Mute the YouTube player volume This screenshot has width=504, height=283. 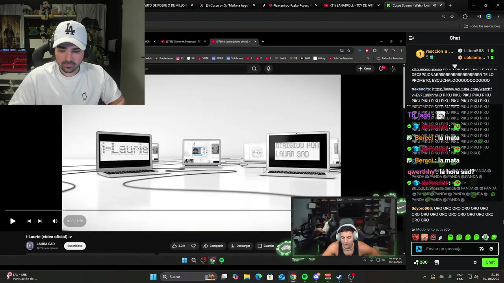click(x=55, y=221)
